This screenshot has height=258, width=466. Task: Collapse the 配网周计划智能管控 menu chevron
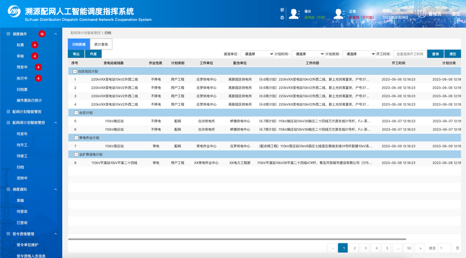click(55, 122)
